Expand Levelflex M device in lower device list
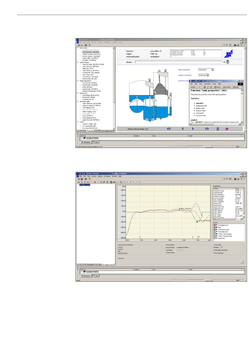Viewport: 249px width, 359px height. tap(82, 272)
